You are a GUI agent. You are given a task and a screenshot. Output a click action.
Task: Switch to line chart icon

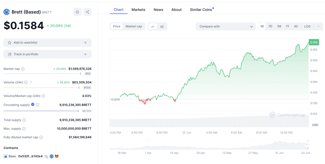153,27
